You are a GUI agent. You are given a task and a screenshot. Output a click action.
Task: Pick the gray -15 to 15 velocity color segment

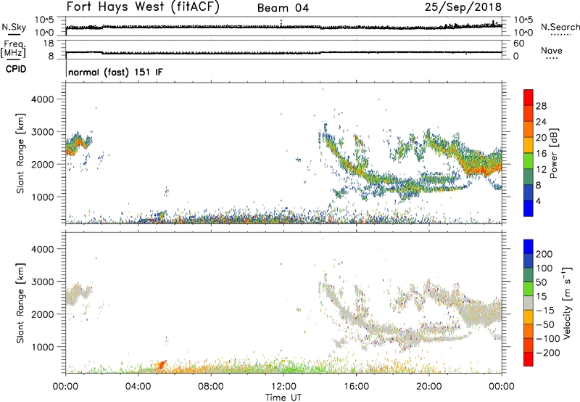(529, 303)
